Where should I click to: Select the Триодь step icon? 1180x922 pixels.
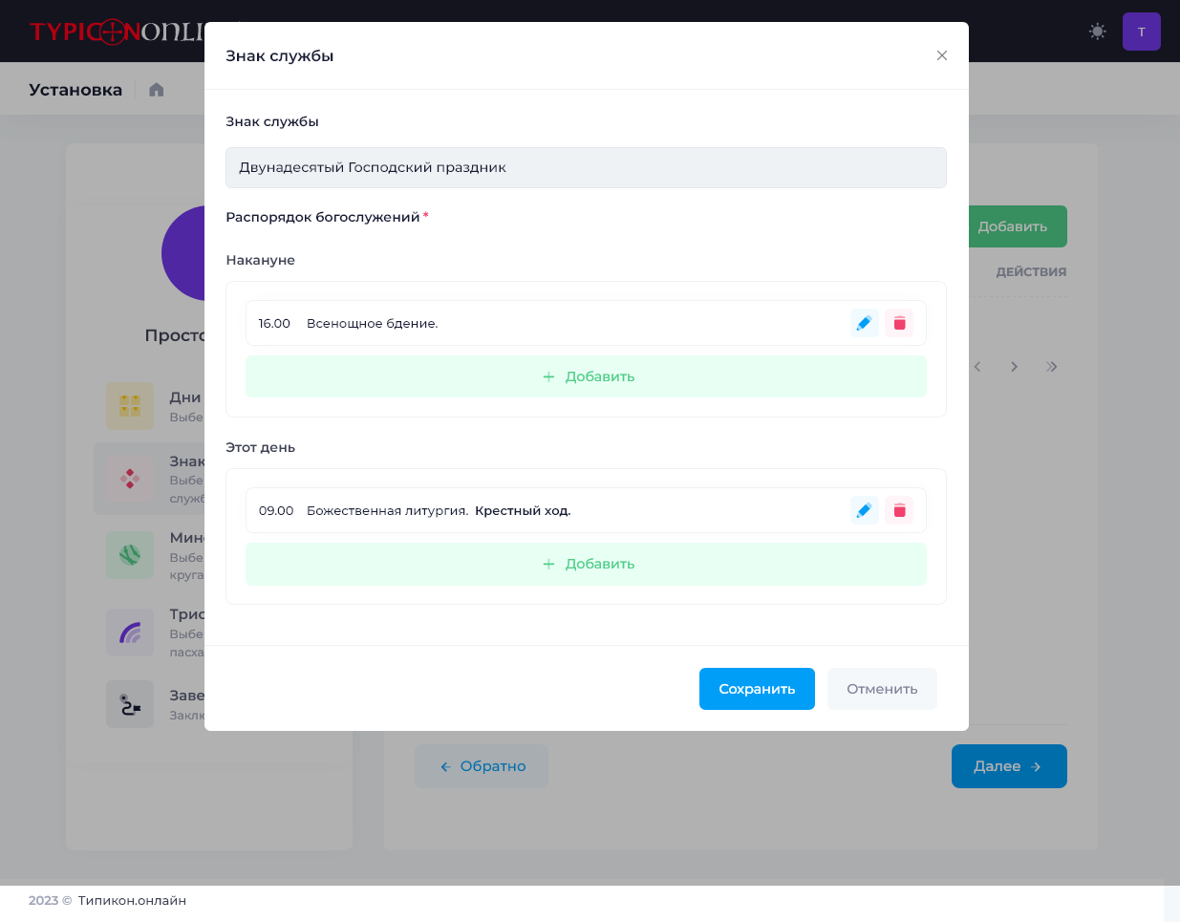[x=130, y=633]
